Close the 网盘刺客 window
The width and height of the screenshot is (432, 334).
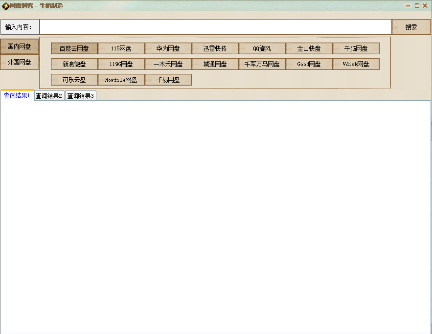[x=425, y=5]
